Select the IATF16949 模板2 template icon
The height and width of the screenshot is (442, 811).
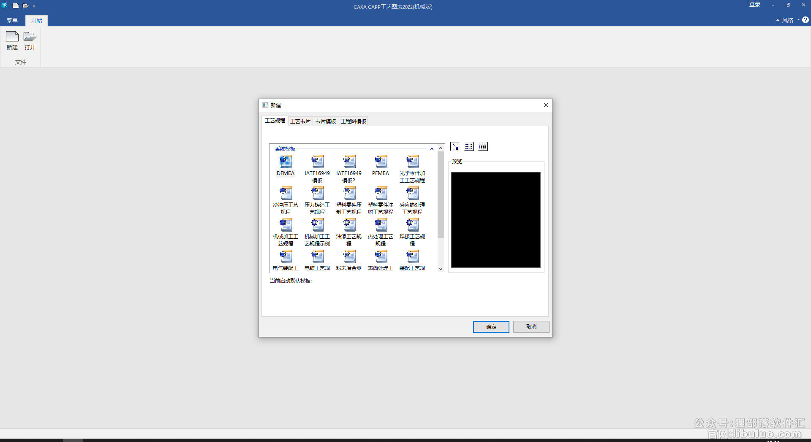(349, 162)
